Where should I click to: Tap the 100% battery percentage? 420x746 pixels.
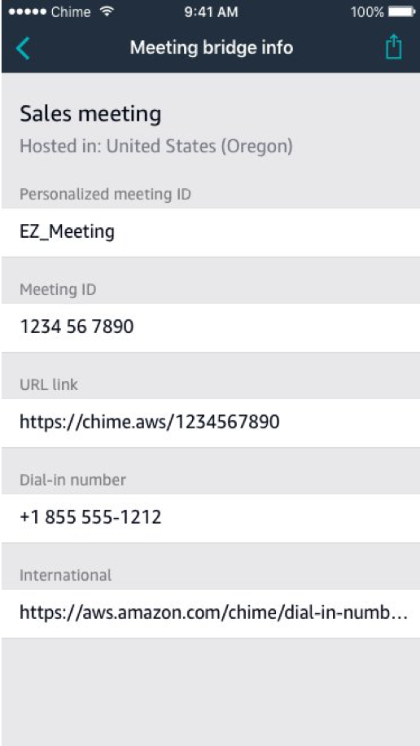367,12
